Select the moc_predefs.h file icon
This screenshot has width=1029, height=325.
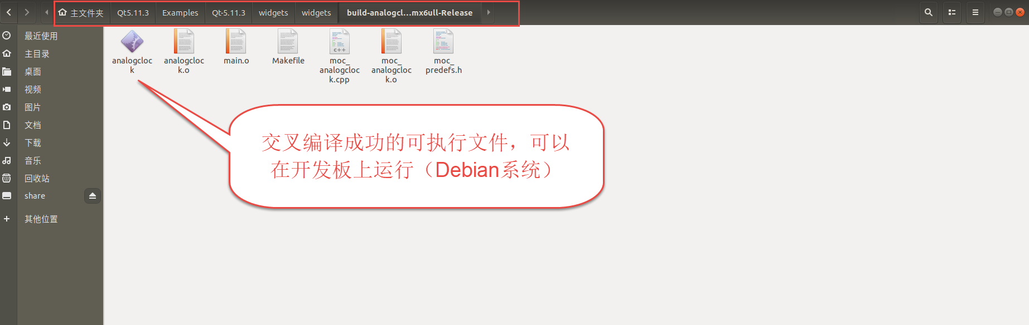[443, 42]
